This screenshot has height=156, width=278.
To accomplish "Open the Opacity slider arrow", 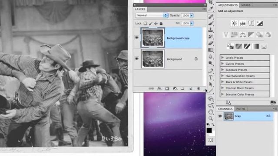I will pyautogui.click(x=192, y=16).
